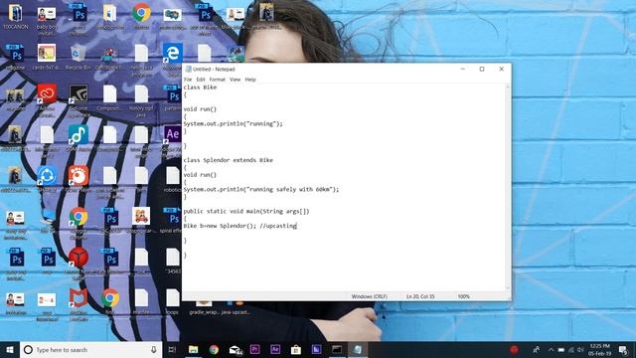Open the Edit menu in Notepad
The height and width of the screenshot is (358, 636).
tap(201, 80)
